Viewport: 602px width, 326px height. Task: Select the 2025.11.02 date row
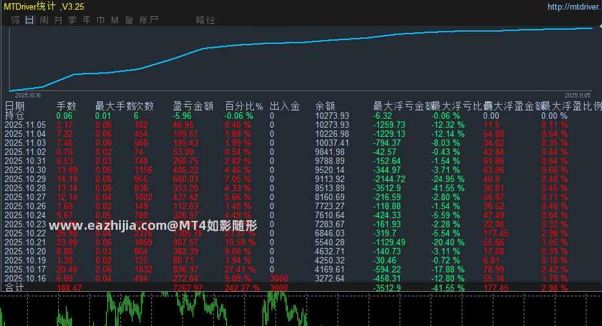pos(25,152)
